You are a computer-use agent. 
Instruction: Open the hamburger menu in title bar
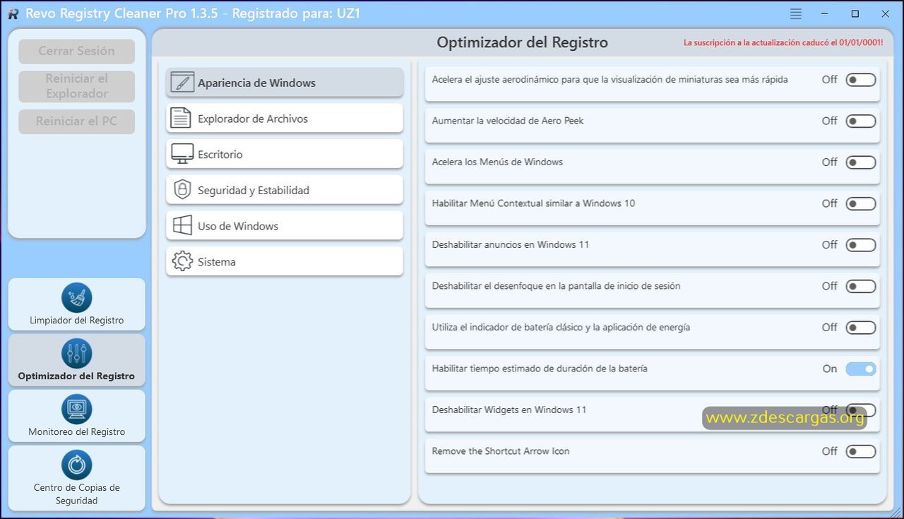tap(796, 13)
